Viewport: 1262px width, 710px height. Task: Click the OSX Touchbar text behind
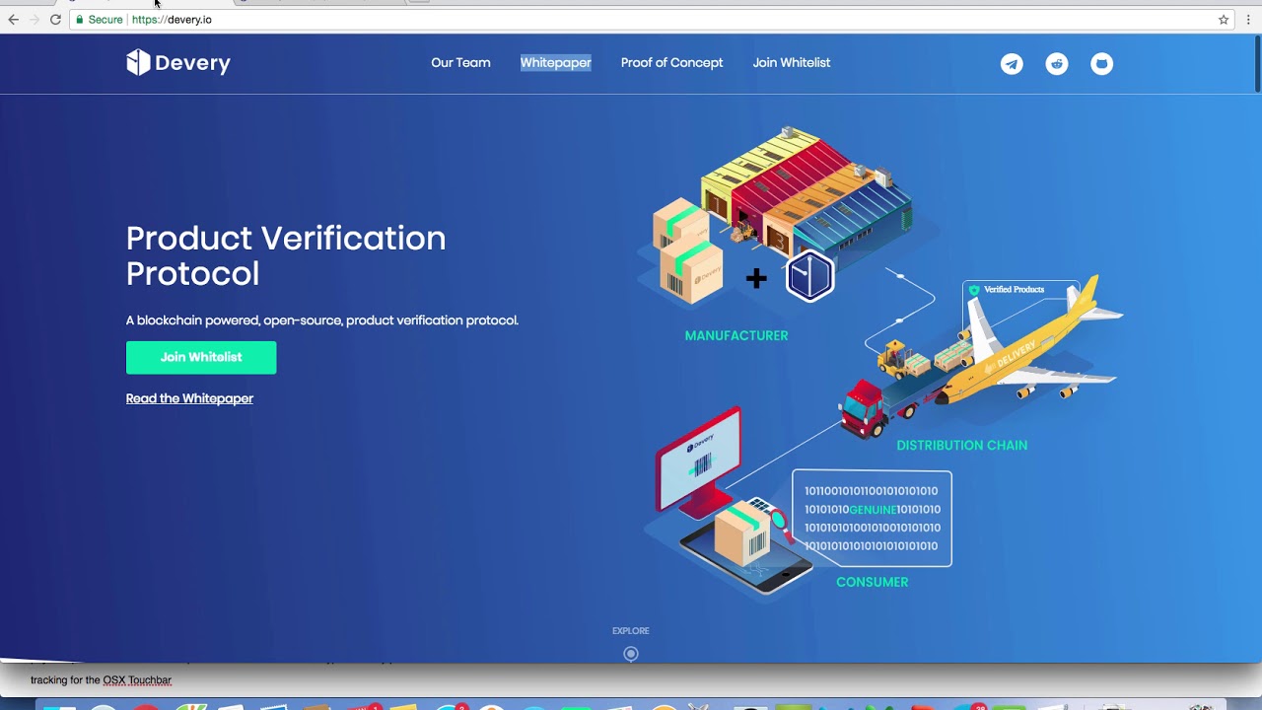[137, 680]
